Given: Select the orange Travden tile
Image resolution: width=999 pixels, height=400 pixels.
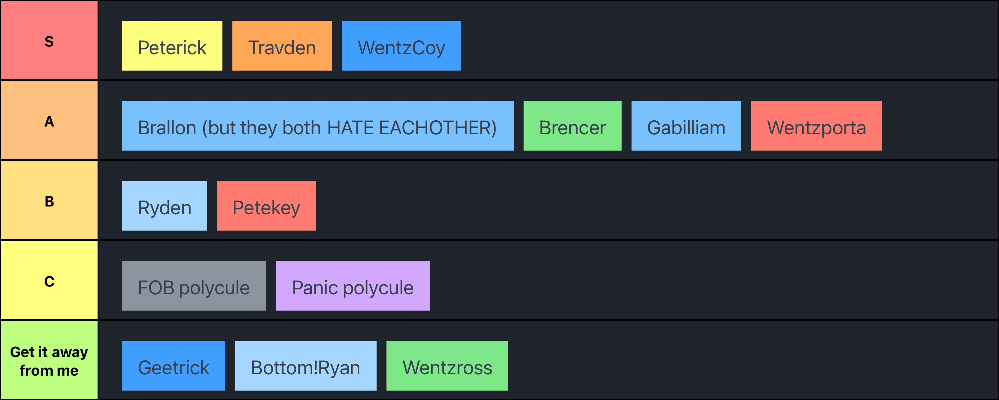Looking at the screenshot, I should [x=282, y=46].
